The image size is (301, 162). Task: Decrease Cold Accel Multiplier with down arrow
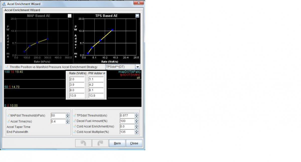pyautogui.click(x=136, y=133)
